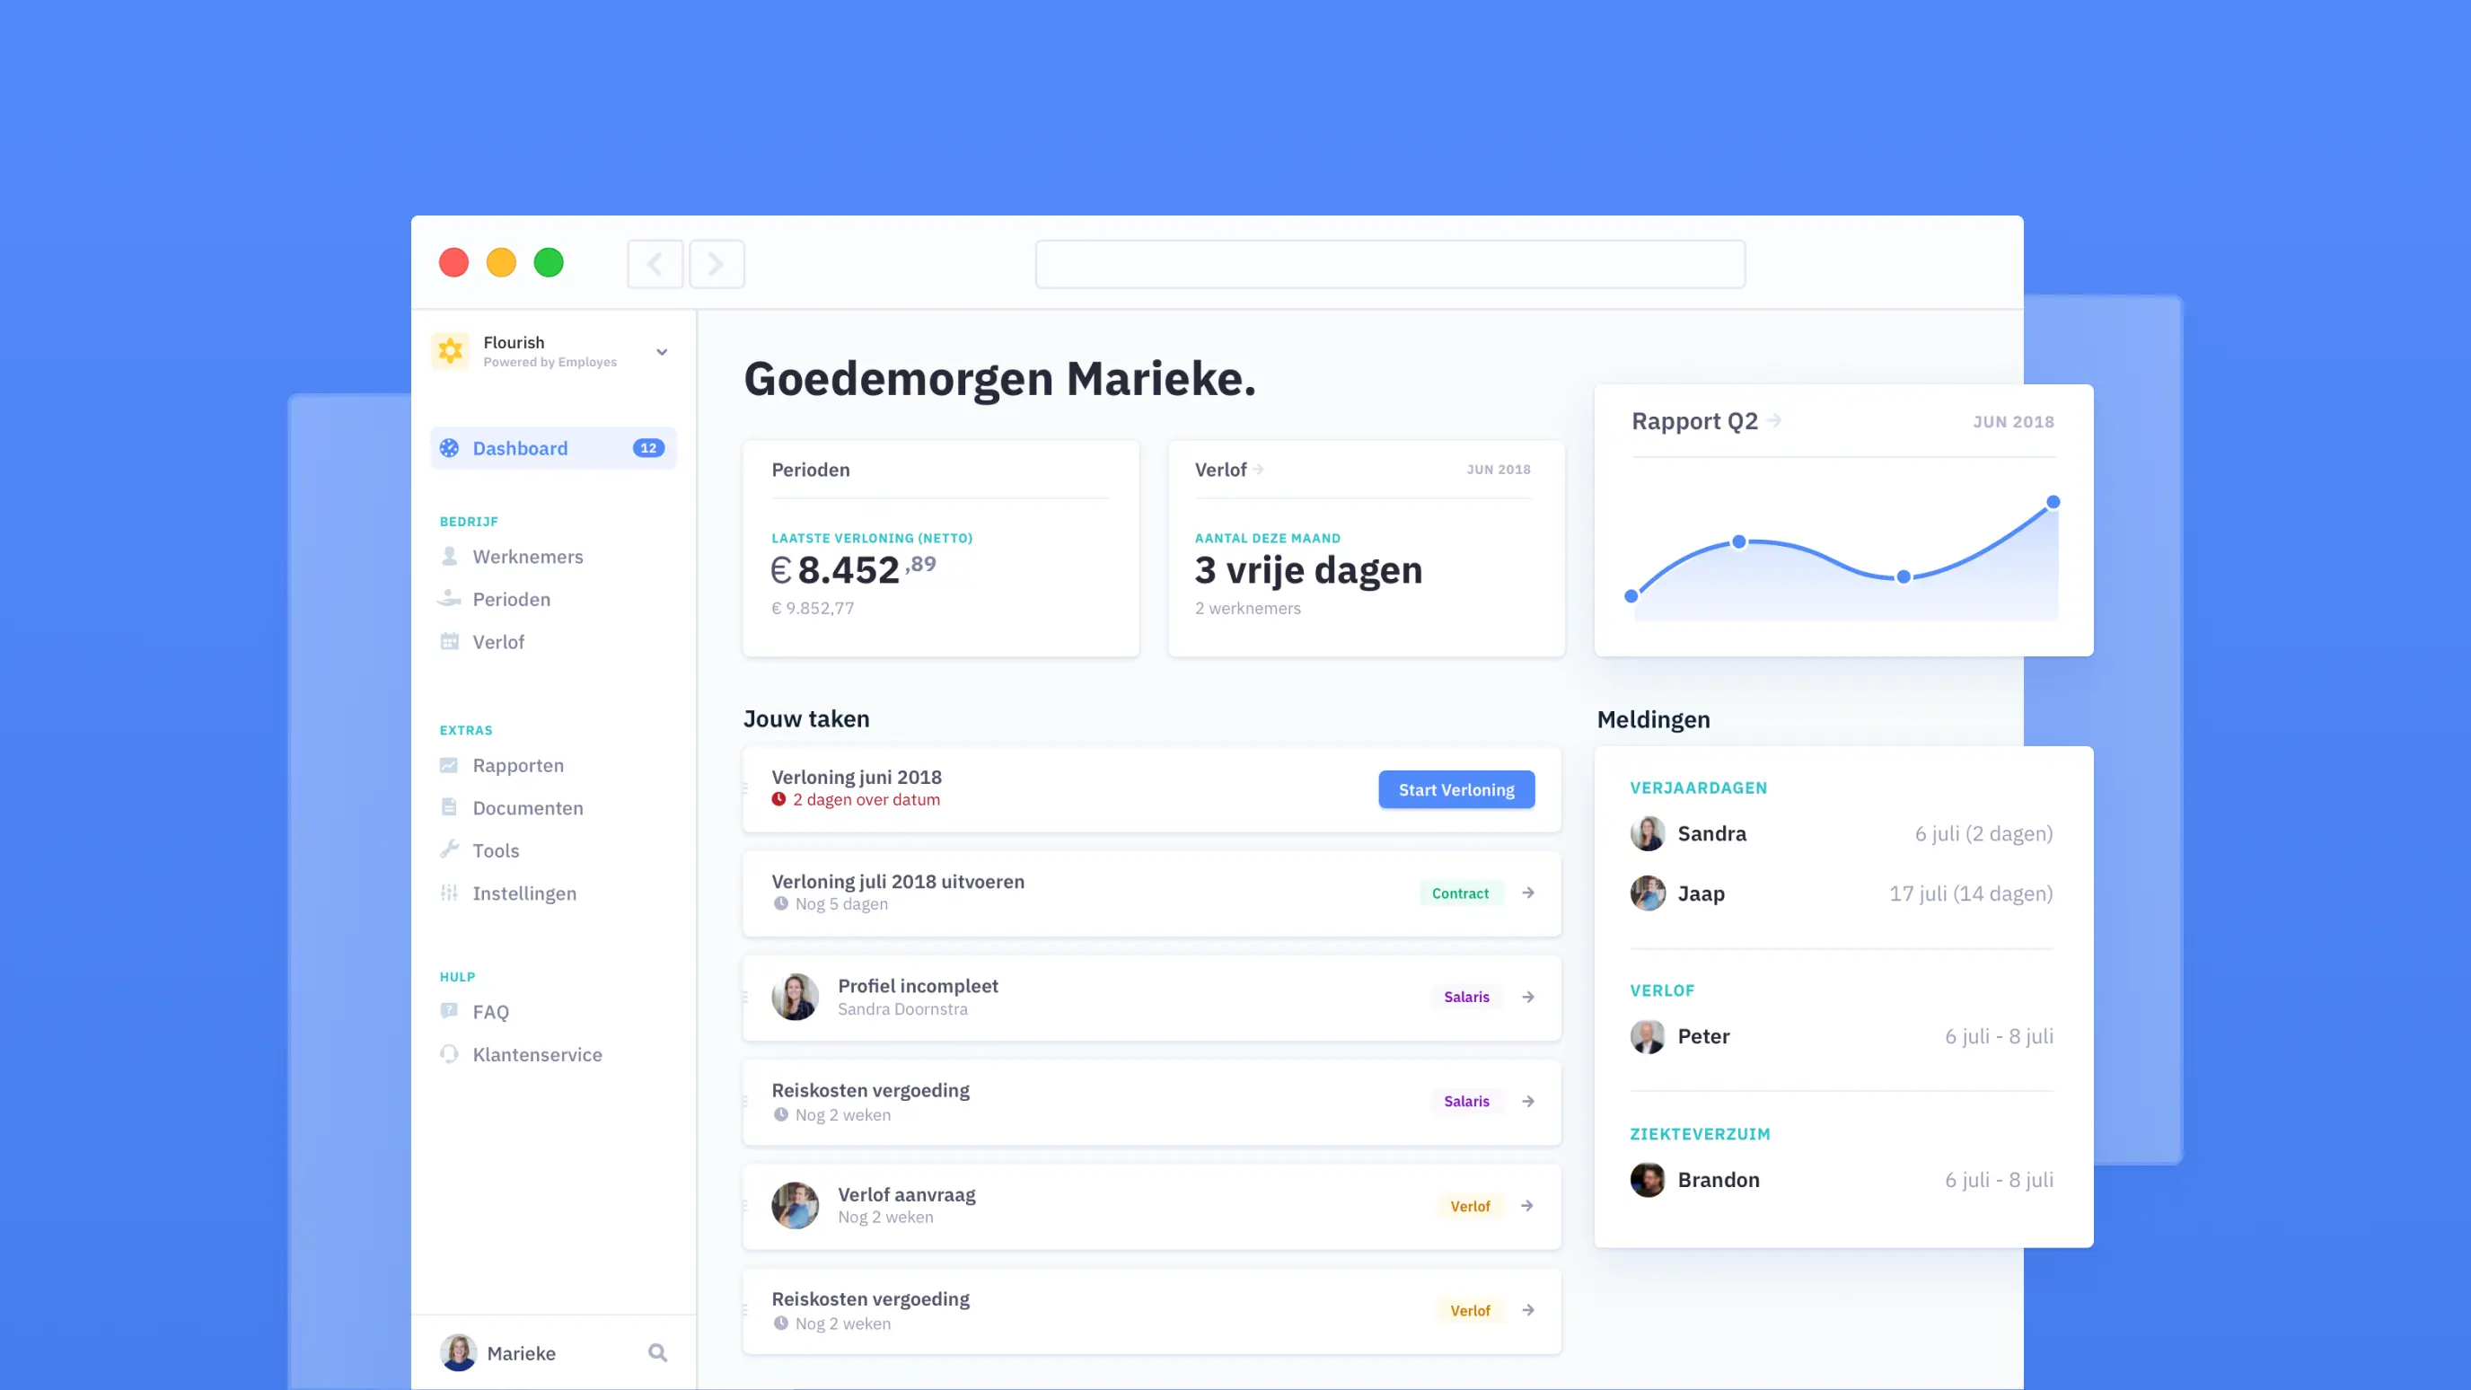Screen dimensions: 2471x1390
Task: Click the third data point on Rapport chart
Action: click(x=1904, y=576)
